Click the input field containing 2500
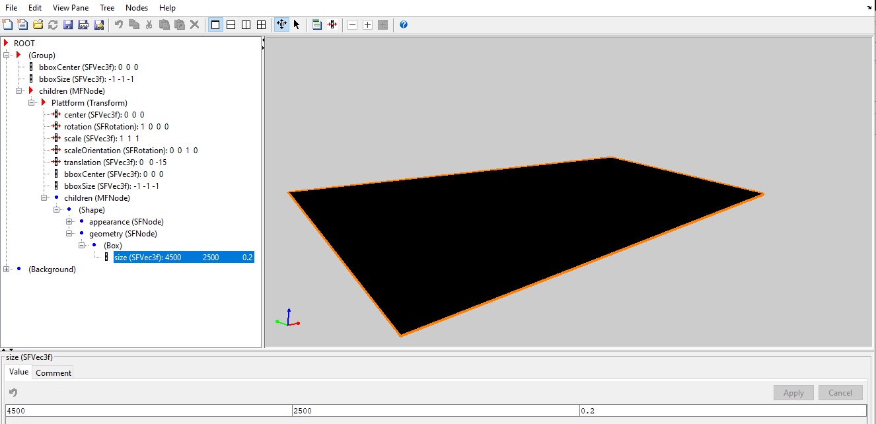This screenshot has width=876, height=424. coord(435,411)
